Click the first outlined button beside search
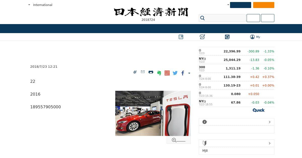 click(x=253, y=18)
